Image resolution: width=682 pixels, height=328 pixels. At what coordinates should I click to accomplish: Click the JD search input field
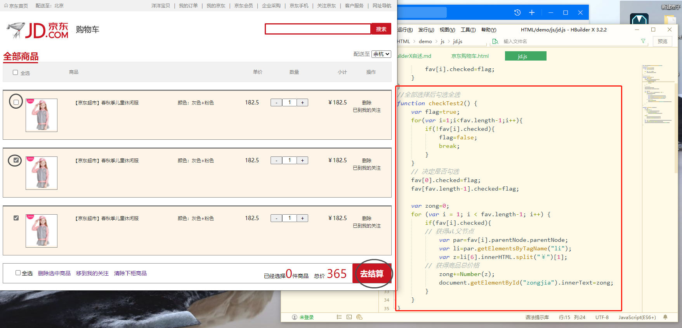pos(318,29)
